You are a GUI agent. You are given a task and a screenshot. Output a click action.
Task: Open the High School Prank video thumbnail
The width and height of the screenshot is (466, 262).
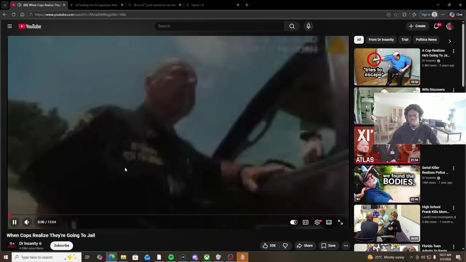click(x=387, y=223)
